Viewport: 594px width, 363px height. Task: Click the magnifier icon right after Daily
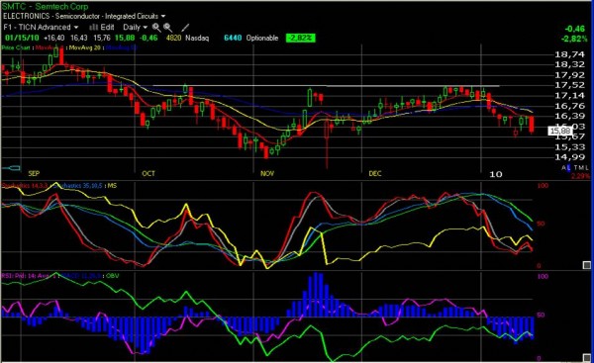coord(156,28)
